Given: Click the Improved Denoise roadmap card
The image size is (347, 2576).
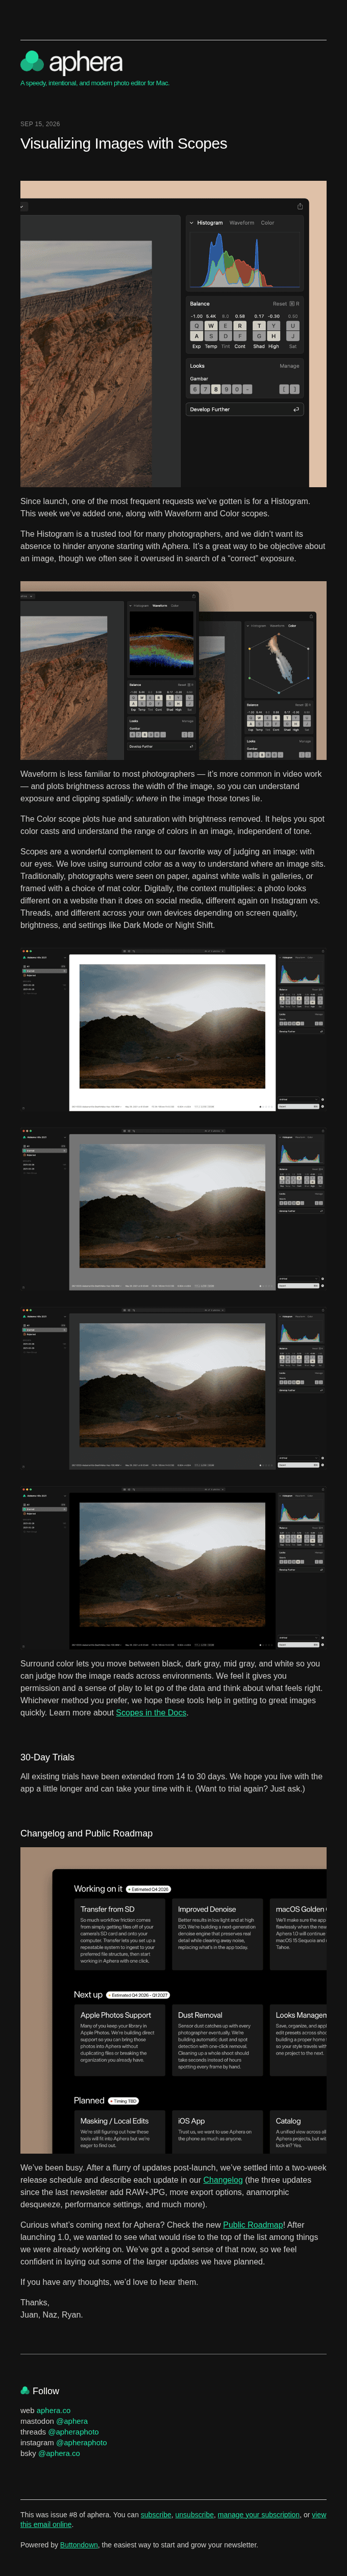Looking at the screenshot, I should click(217, 1935).
